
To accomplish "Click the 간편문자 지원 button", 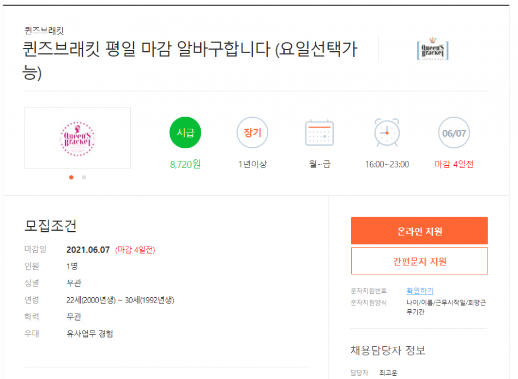I will tap(419, 261).
